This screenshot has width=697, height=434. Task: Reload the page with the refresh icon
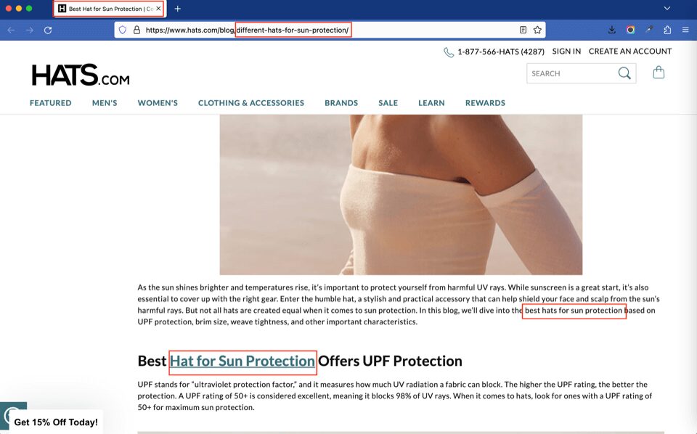click(48, 30)
